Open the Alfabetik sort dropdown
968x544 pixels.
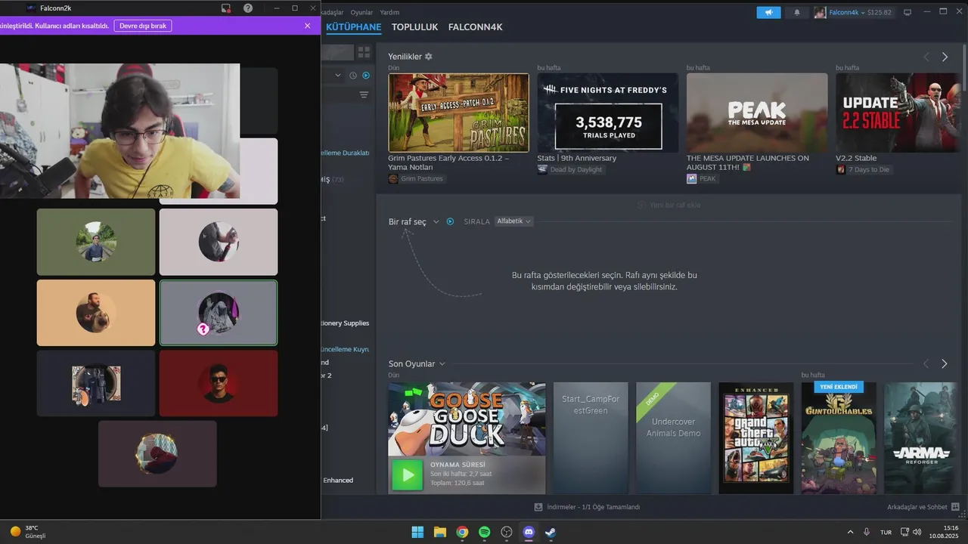tap(513, 221)
